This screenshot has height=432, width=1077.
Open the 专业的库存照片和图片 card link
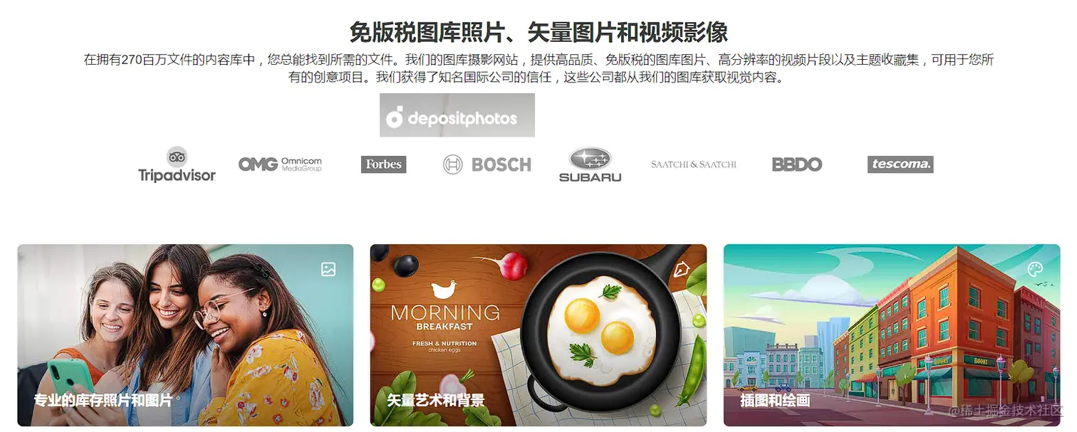[x=103, y=400]
